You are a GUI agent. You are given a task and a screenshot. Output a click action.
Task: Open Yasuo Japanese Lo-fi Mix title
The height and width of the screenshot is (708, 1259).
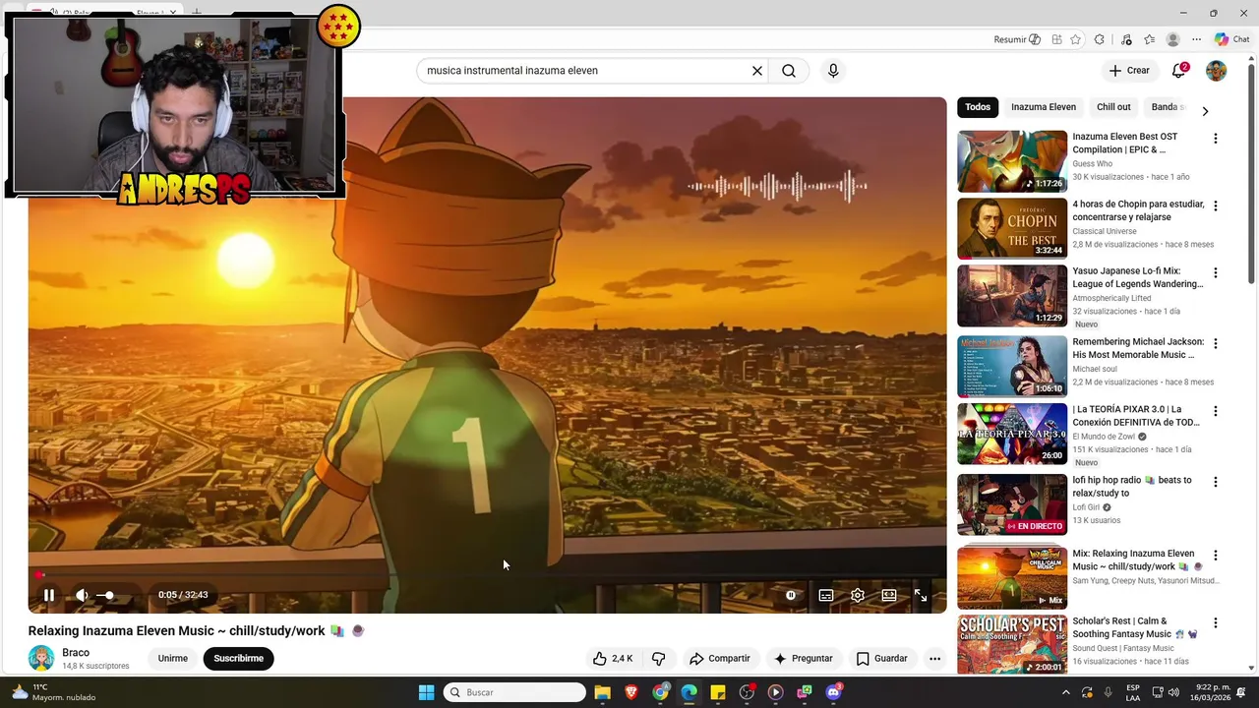1138,277
